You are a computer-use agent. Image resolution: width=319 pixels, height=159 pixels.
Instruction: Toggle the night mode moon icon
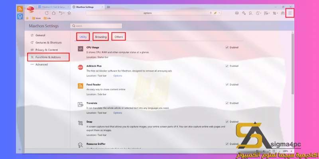click(x=258, y=13)
